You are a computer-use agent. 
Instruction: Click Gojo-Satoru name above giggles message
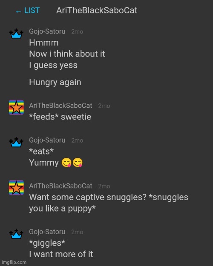tap(47, 232)
